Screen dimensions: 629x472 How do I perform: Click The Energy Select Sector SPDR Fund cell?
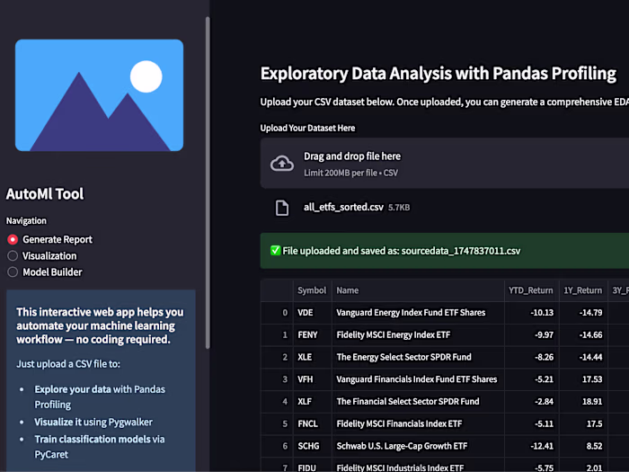point(418,357)
